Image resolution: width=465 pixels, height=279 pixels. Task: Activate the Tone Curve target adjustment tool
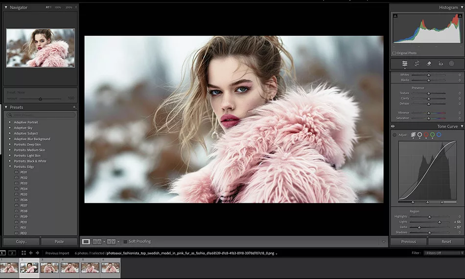pyautogui.click(x=395, y=135)
